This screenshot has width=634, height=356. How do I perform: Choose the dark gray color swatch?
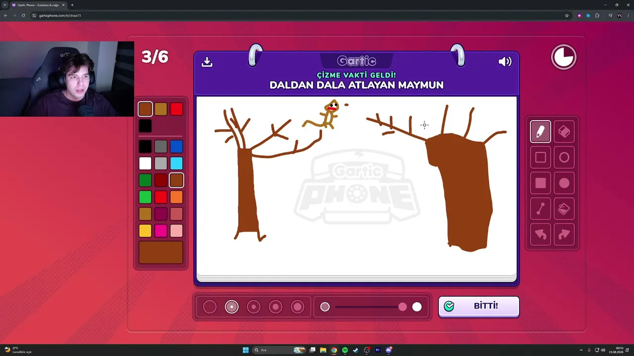pos(161,146)
